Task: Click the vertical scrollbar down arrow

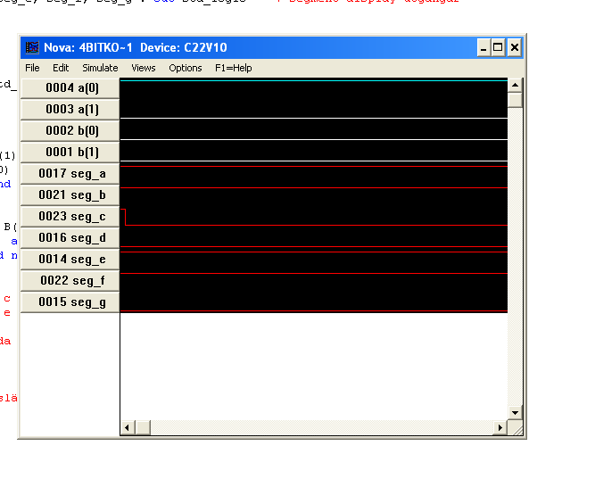Action: pos(515,413)
